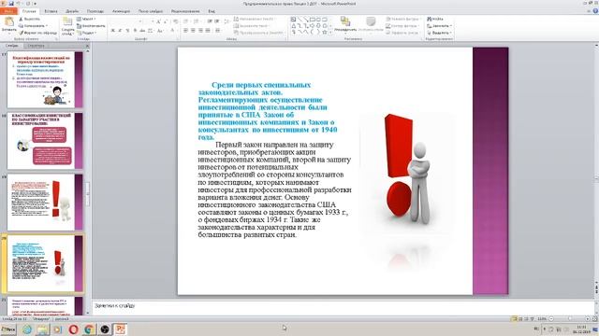The width and height of the screenshot is (599, 336).
Task: Click Convert to SmartArt button
Action: tap(258, 33)
